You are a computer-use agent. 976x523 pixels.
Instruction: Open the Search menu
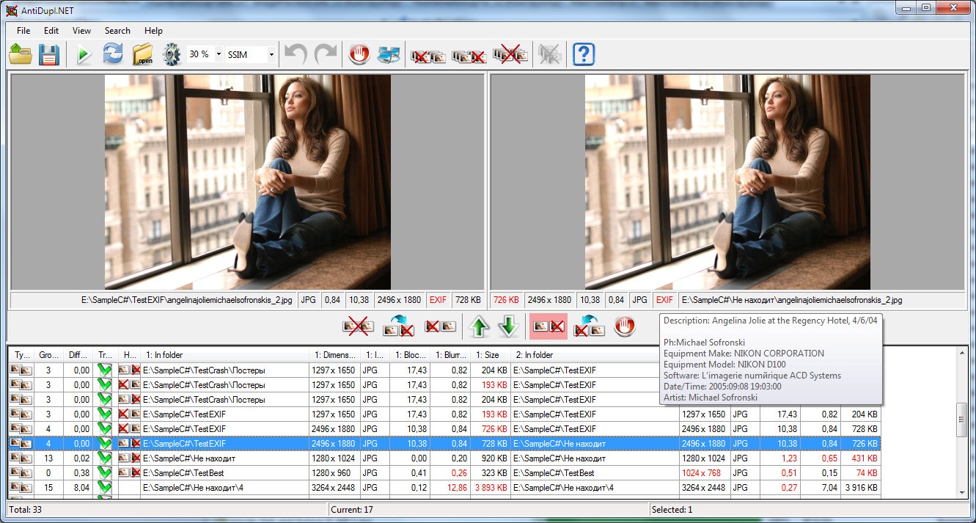pos(117,31)
